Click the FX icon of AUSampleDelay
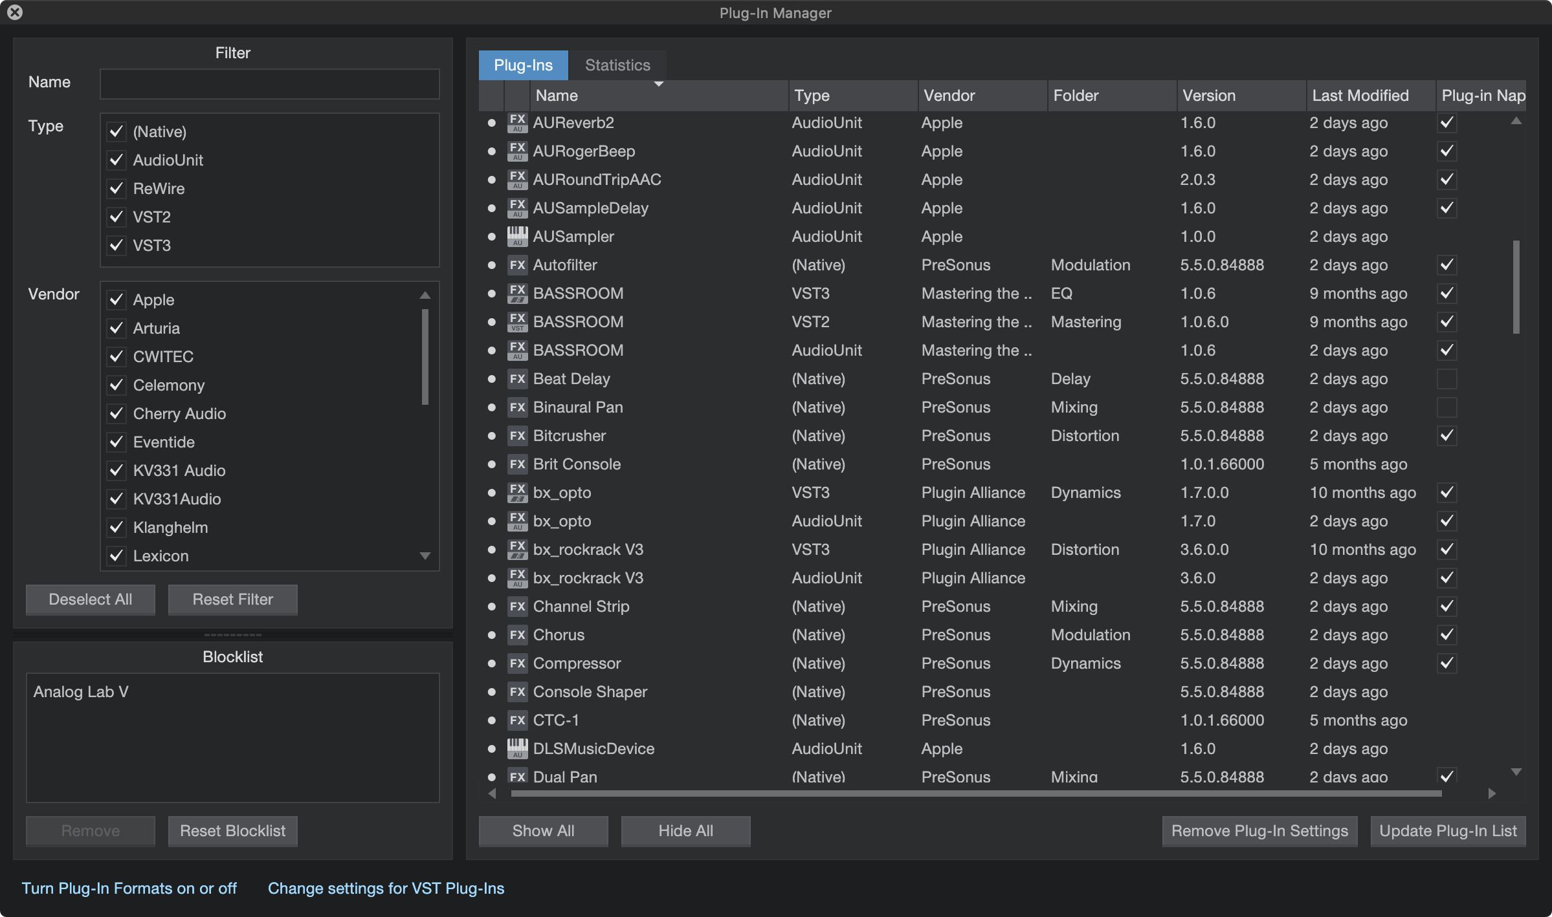This screenshot has width=1552, height=917. pos(517,208)
